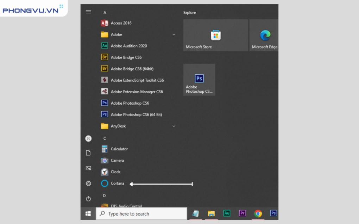Expand the Adobe folder chevron

[x=174, y=35]
